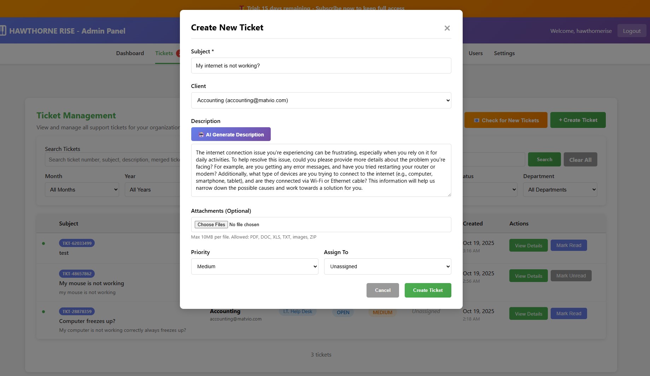Cancel the new ticket dialog

[x=382, y=290]
